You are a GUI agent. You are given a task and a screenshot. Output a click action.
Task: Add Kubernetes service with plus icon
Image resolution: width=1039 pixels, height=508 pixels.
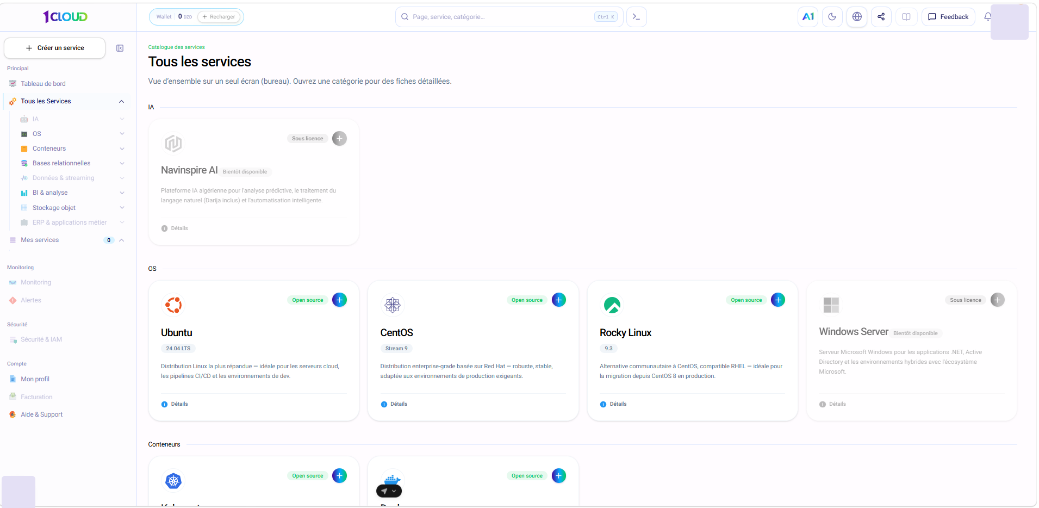pos(339,475)
